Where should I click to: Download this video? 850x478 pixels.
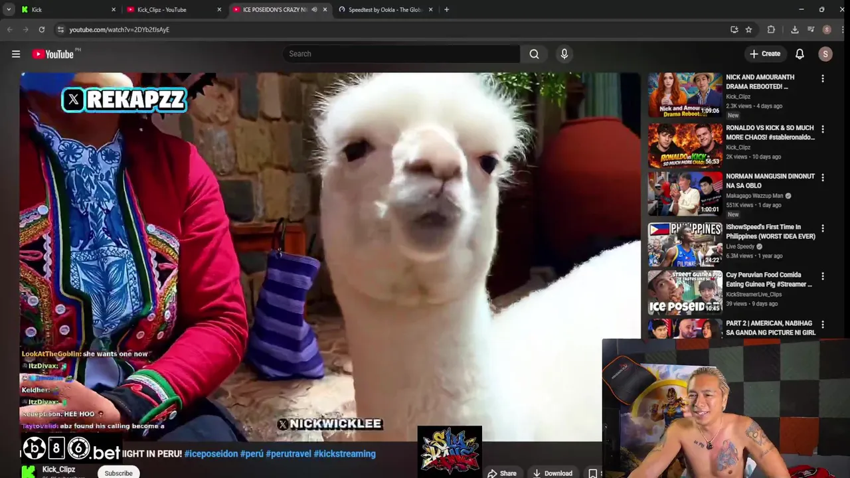(x=552, y=473)
